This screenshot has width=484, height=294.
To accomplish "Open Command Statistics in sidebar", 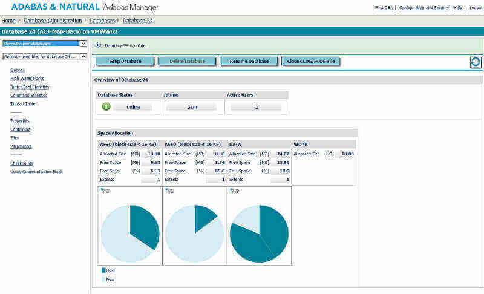I will [x=29, y=95].
